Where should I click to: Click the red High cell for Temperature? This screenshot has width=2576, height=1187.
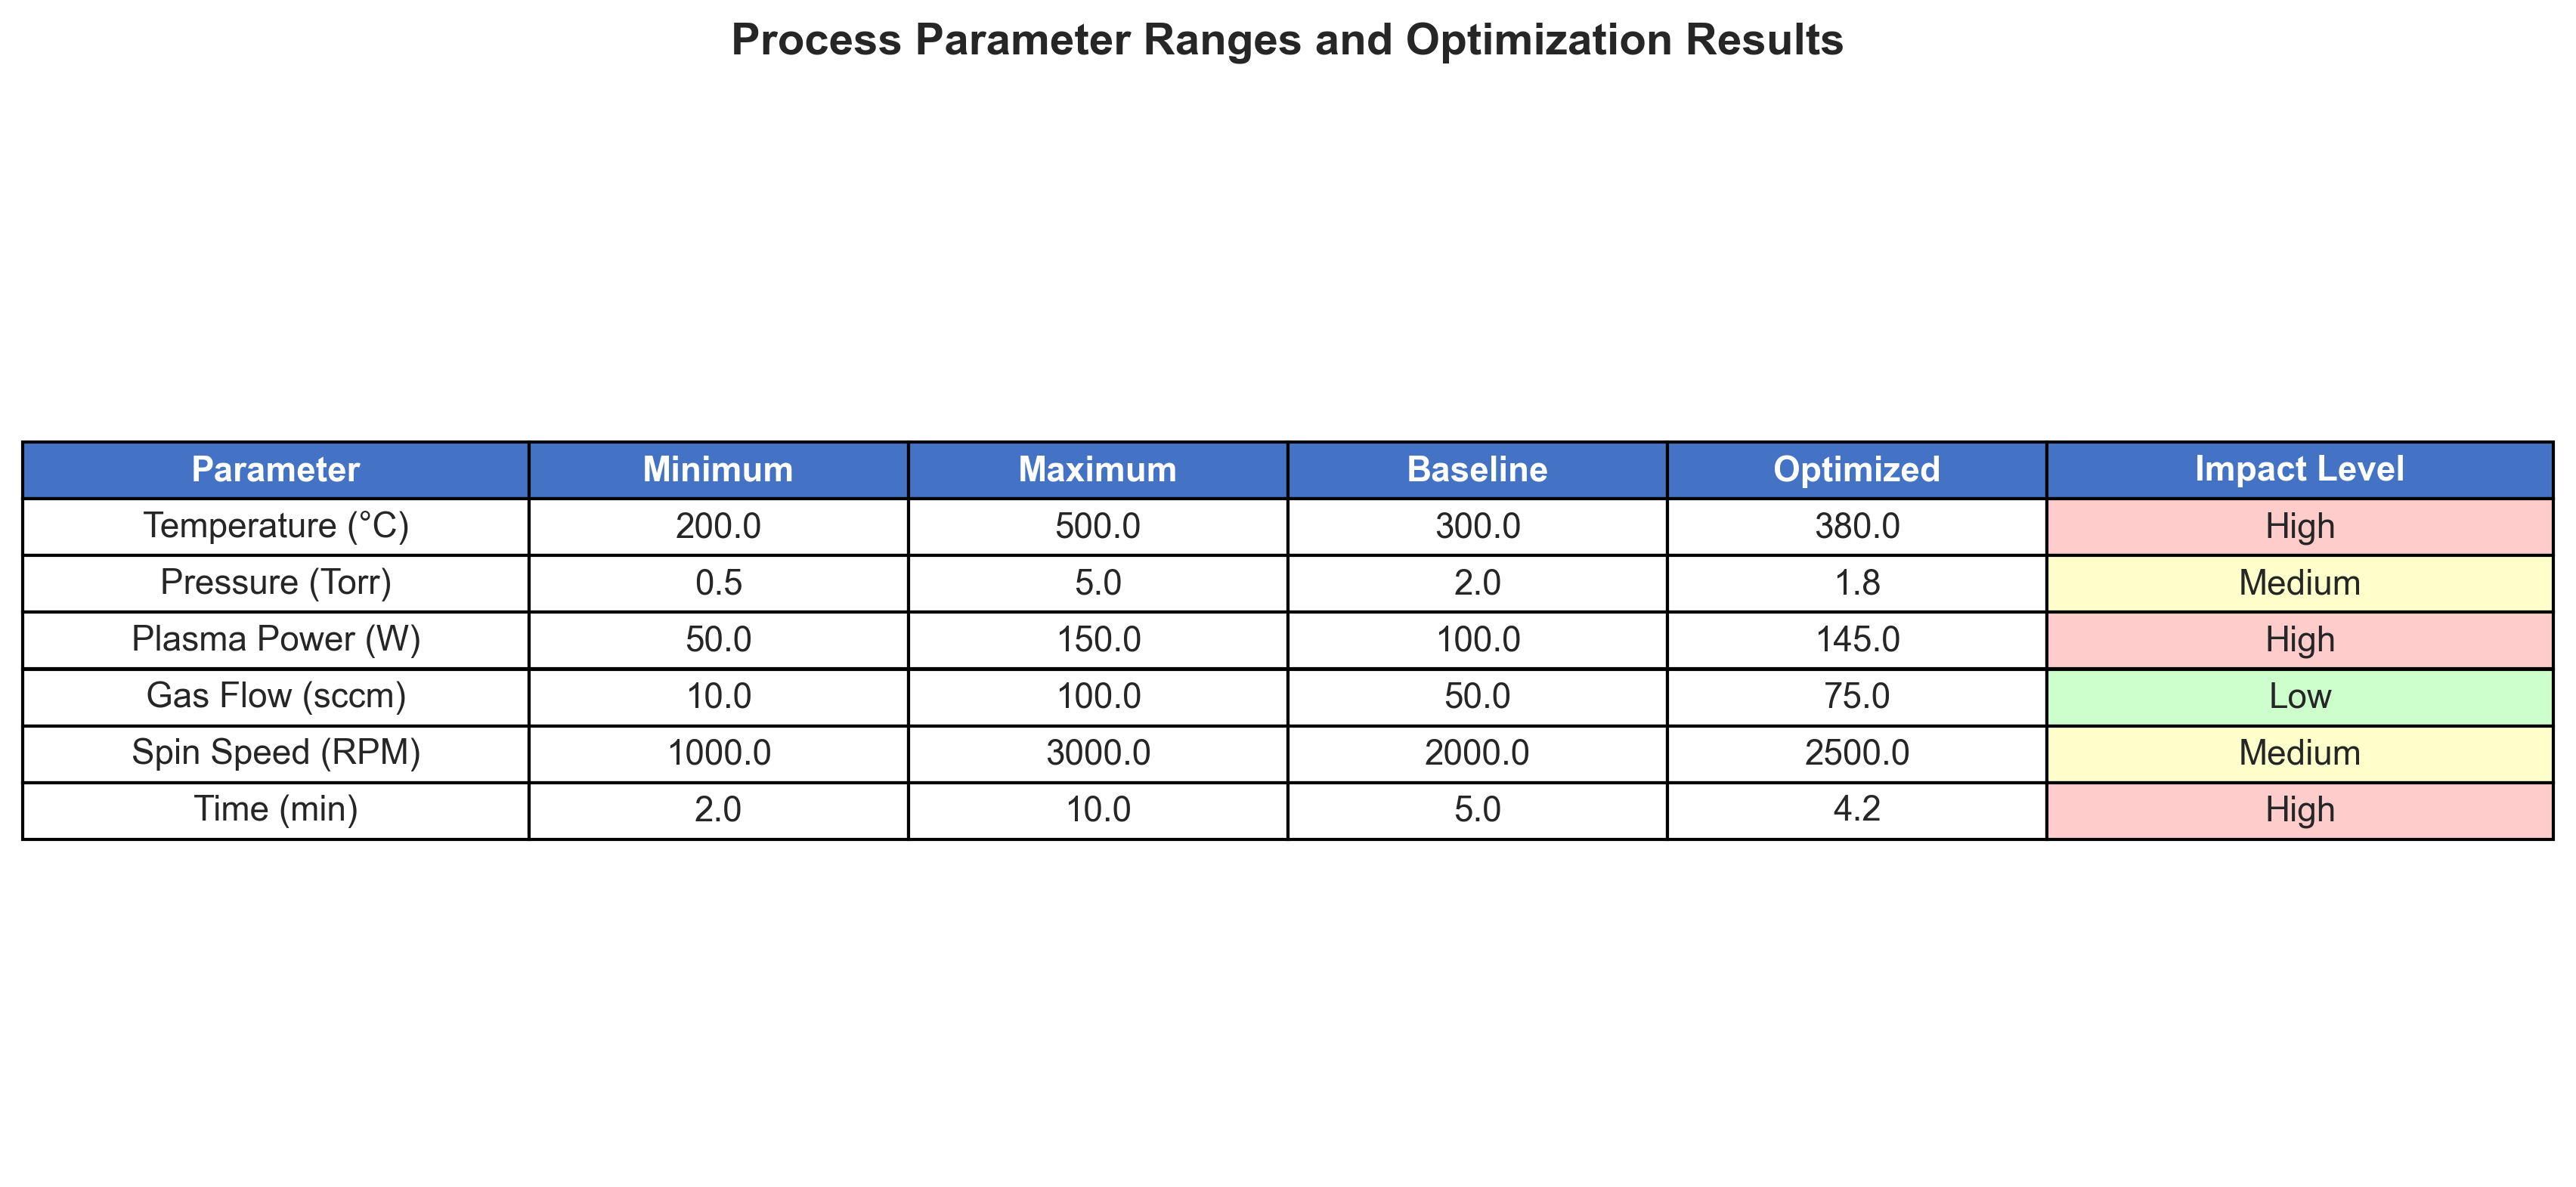click(2299, 526)
